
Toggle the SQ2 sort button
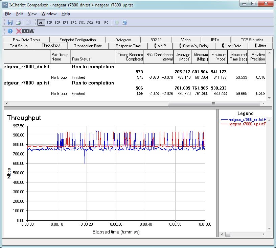(90, 23)
